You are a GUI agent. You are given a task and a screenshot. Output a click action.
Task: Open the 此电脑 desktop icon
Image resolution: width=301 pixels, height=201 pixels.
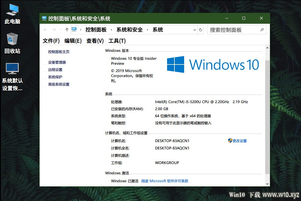click(x=12, y=14)
